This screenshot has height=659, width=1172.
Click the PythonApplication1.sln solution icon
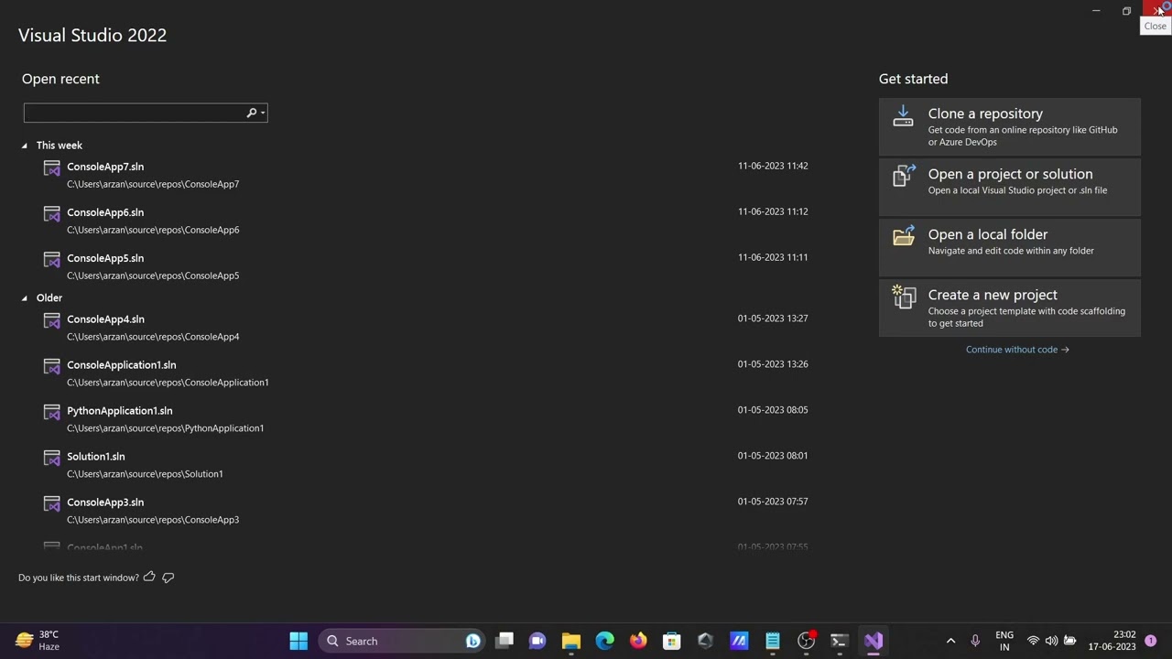coord(51,413)
